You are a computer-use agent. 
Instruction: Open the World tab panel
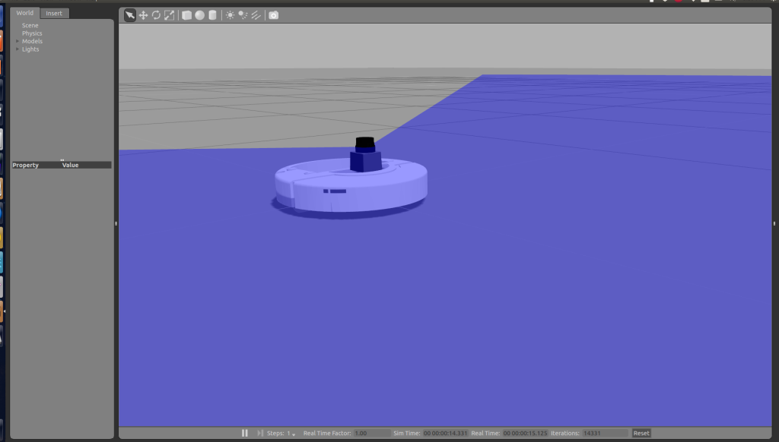pos(24,13)
